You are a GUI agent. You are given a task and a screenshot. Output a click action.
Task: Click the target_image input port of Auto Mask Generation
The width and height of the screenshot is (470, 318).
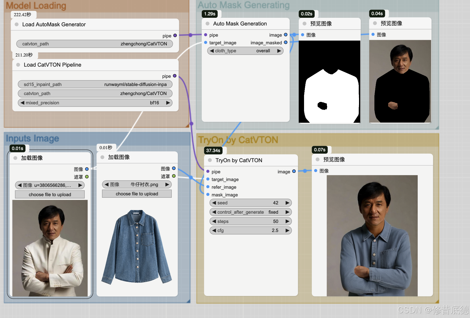coord(206,42)
